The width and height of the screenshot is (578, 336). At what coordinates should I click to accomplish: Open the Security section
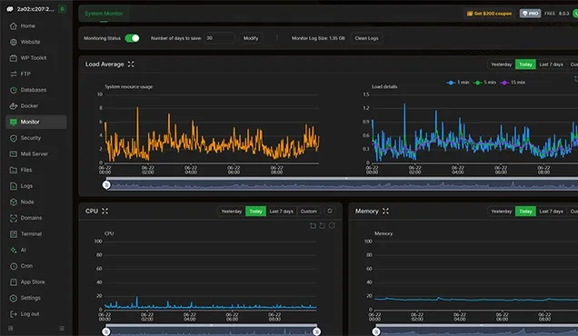click(x=35, y=138)
